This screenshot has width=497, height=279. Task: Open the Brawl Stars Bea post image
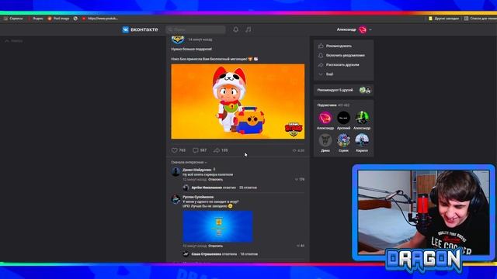pos(238,102)
